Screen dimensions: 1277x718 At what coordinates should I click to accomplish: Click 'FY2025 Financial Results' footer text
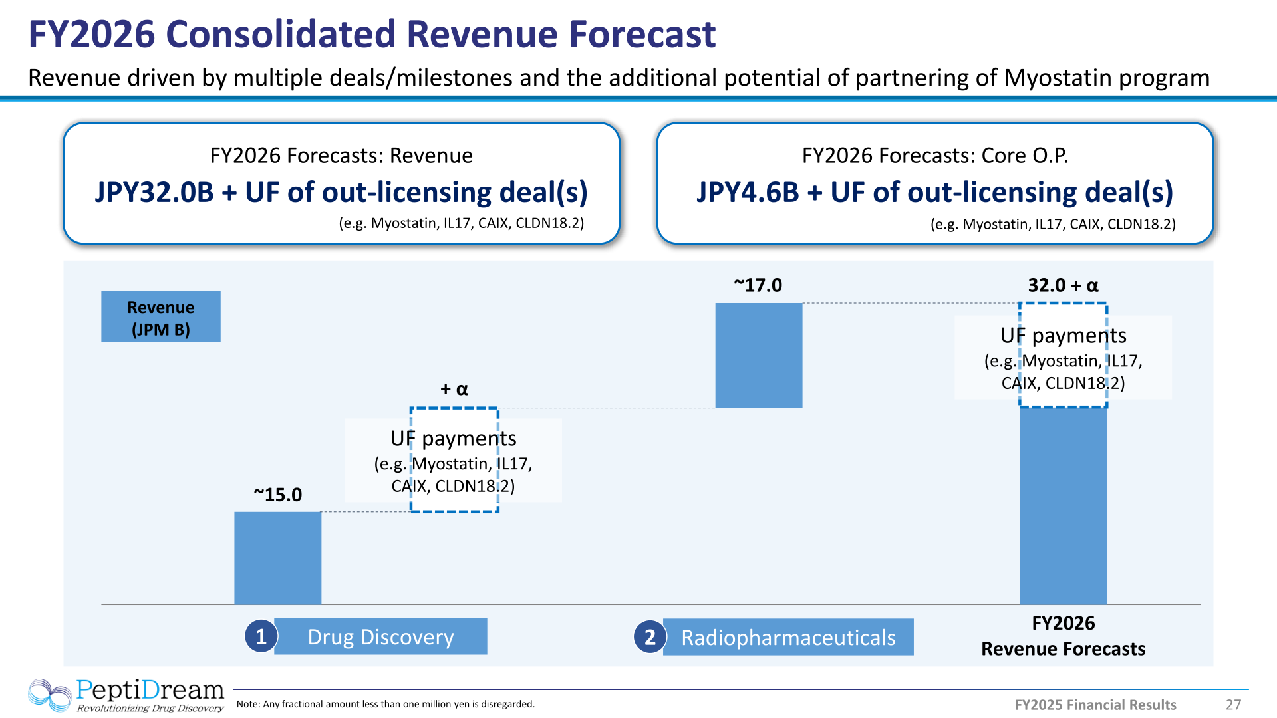point(1095,705)
